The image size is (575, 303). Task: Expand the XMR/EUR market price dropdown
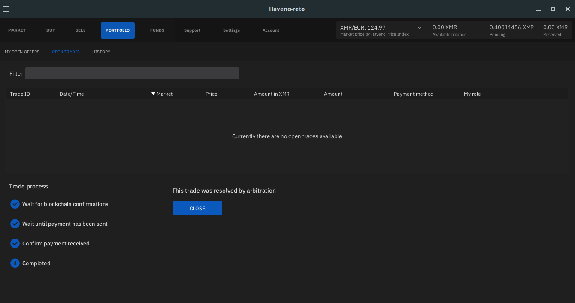pos(419,27)
